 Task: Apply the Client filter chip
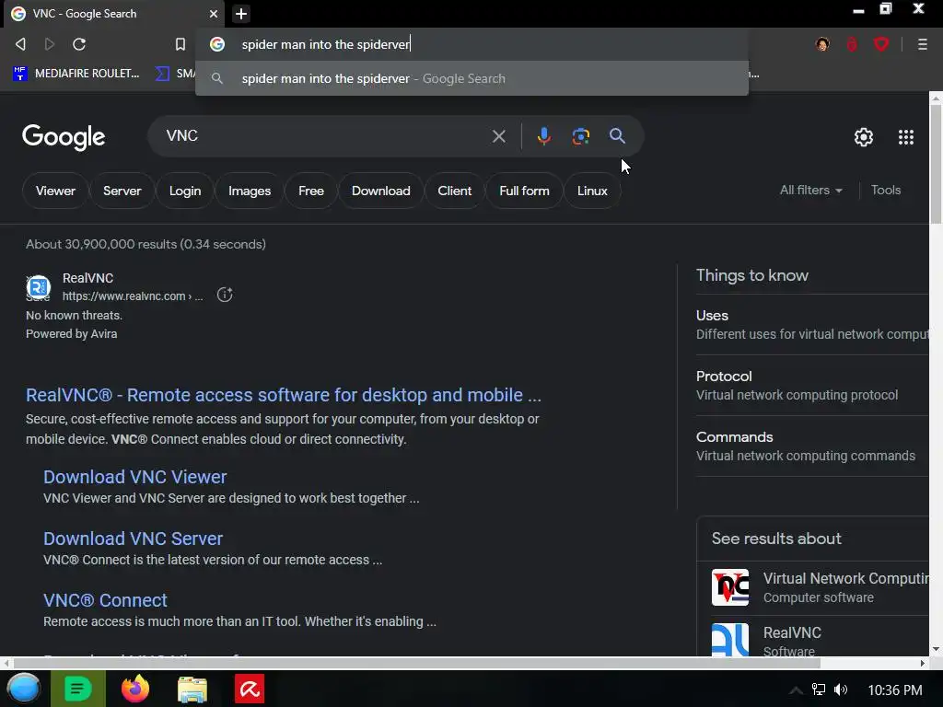click(x=454, y=191)
